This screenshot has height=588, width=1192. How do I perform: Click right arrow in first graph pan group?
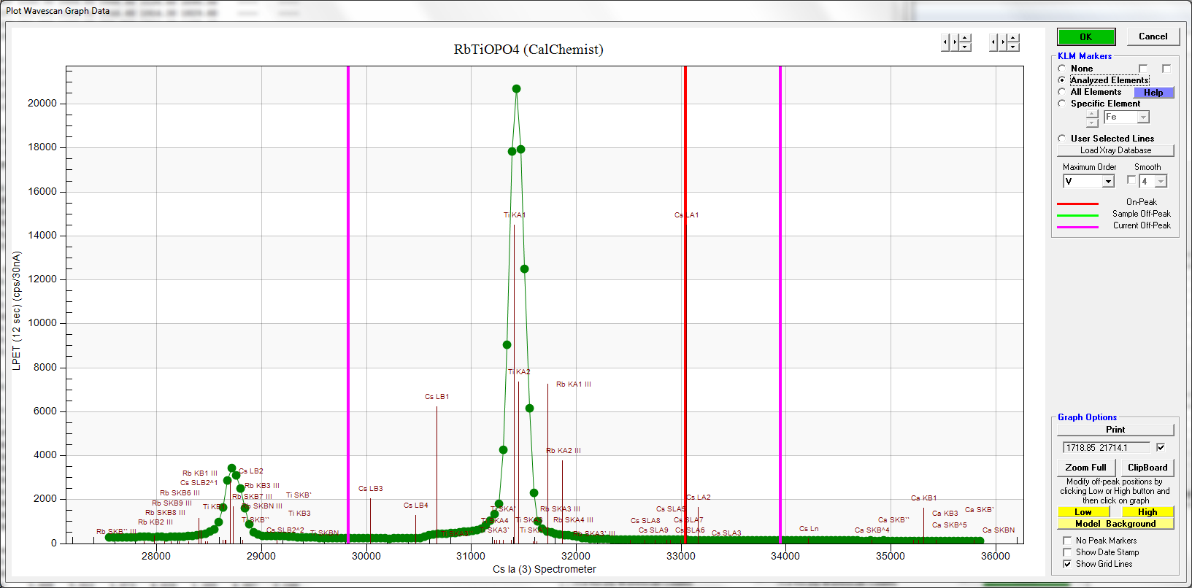coord(955,42)
